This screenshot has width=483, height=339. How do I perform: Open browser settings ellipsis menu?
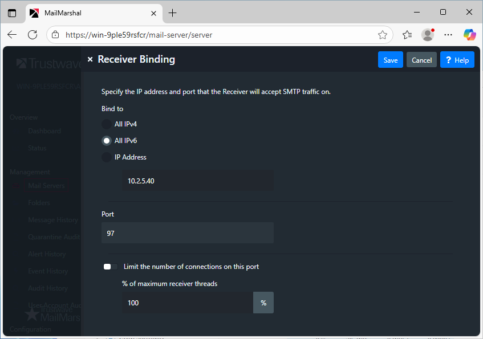pos(448,35)
